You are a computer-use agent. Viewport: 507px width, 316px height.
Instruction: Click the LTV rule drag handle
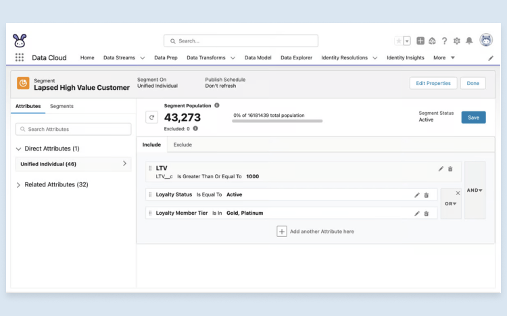pos(150,168)
